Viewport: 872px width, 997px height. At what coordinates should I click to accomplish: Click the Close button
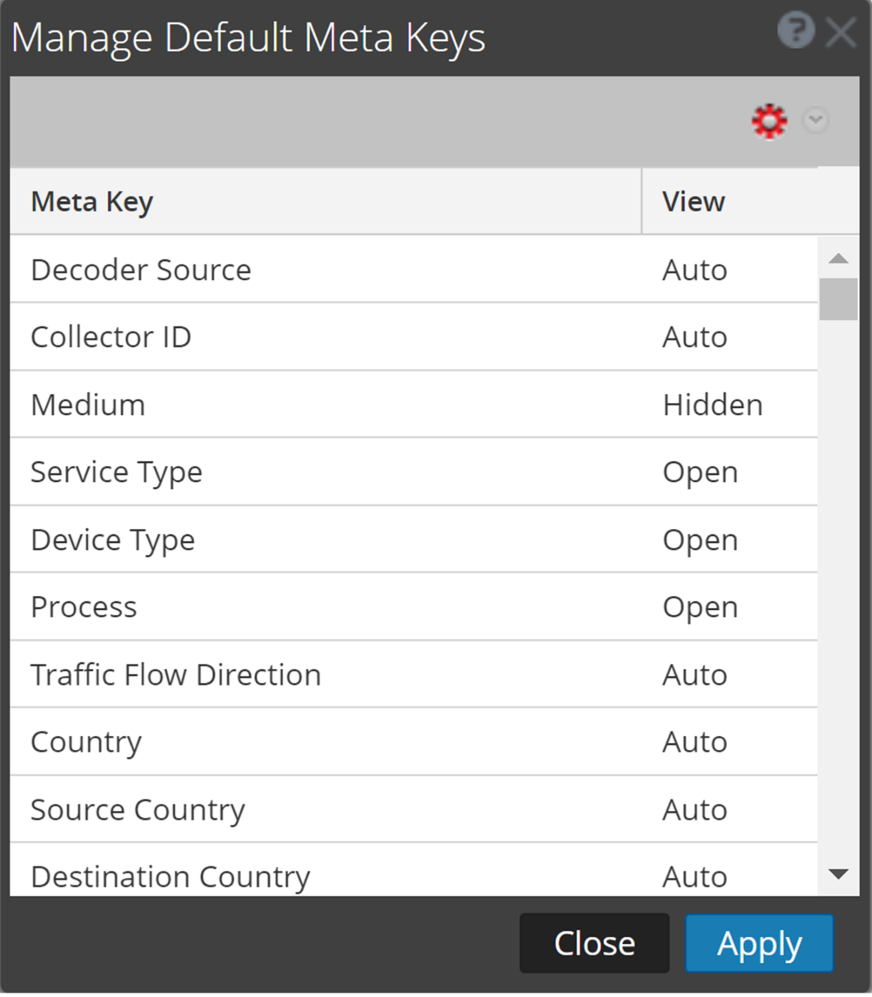point(594,943)
